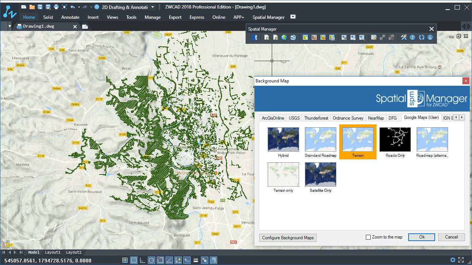The image size is (472, 265).
Task: Create a new drawing from quick access toolbar
Action: [x=24, y=7]
